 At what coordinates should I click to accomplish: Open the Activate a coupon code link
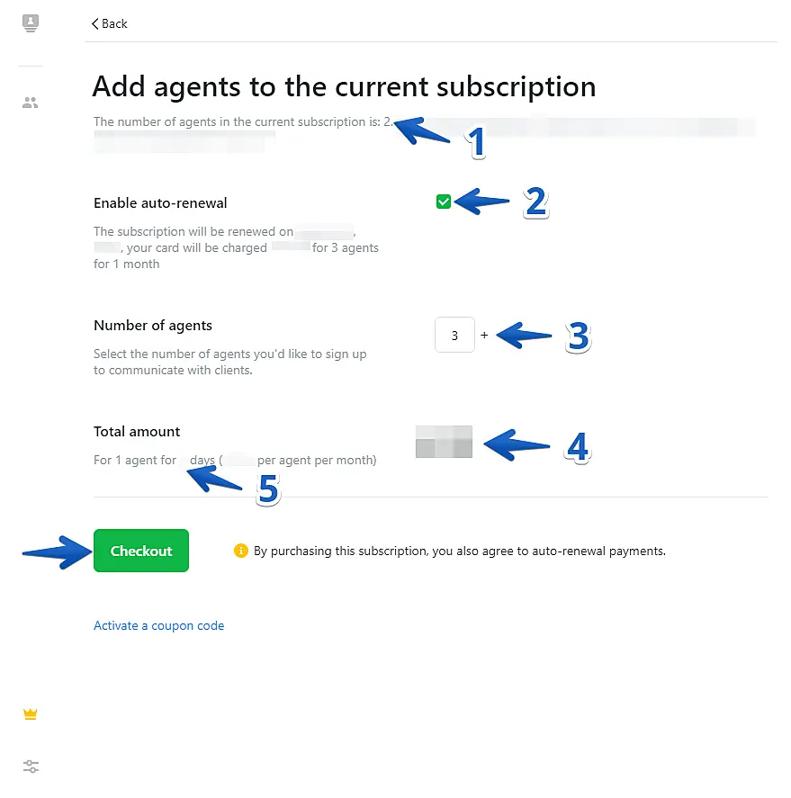[158, 625]
